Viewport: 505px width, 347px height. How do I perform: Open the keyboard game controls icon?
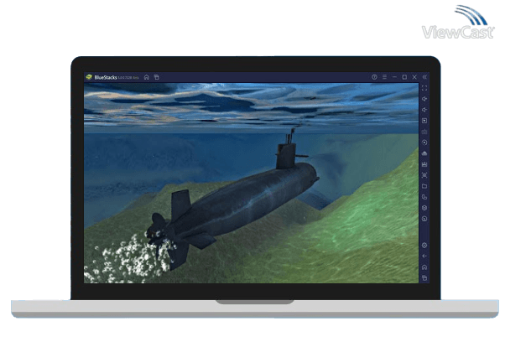424,132
